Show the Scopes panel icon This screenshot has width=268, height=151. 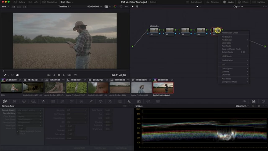click(254, 102)
